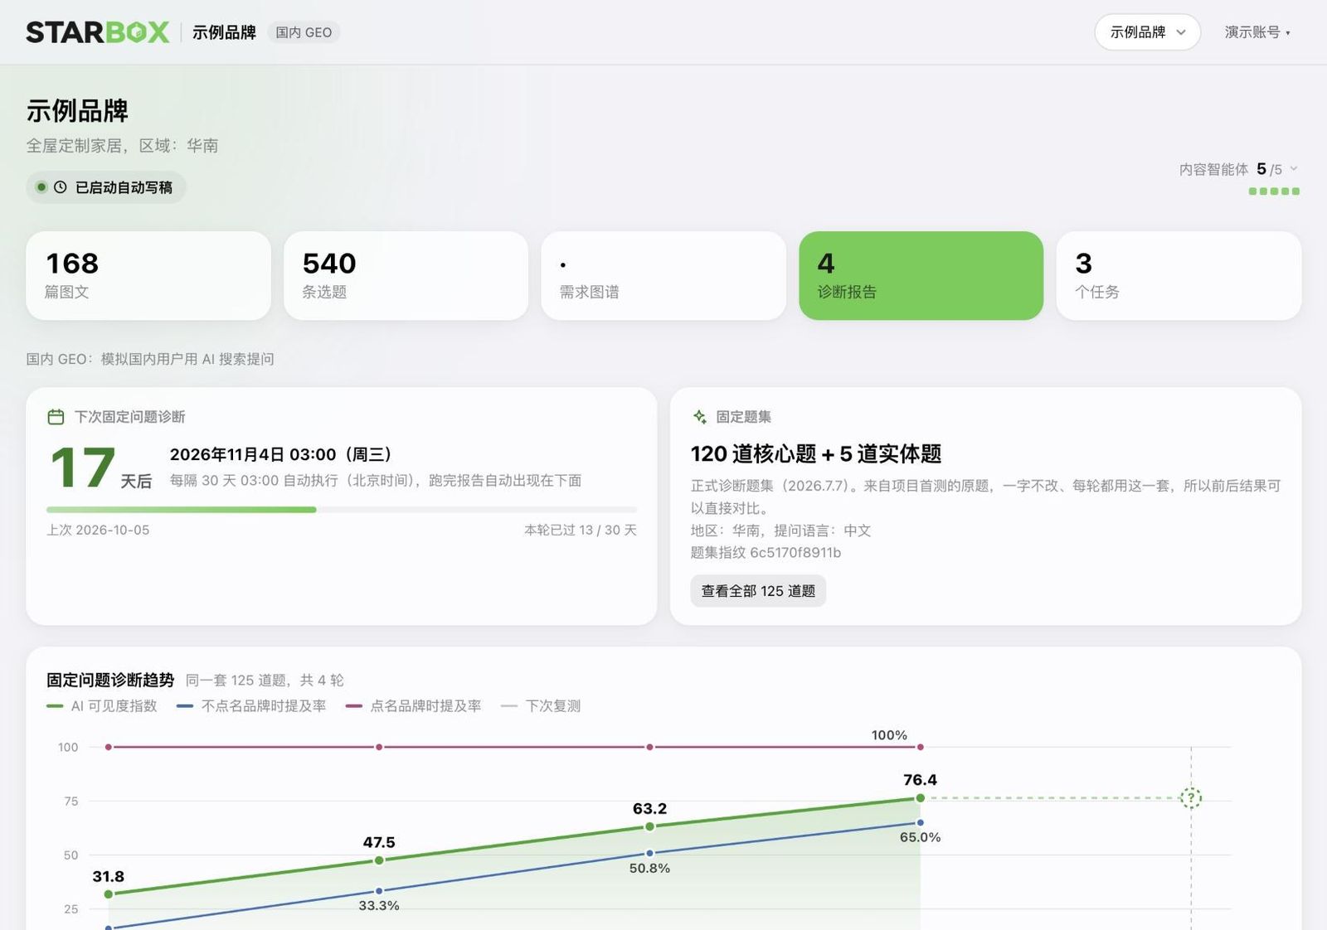1327x930 pixels.
Task: Click the 国内 GEO badge in header
Action: click(304, 32)
